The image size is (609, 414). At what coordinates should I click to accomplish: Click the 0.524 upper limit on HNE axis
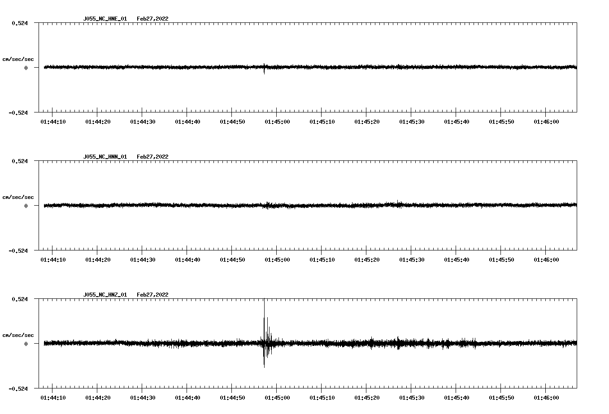pos(20,23)
